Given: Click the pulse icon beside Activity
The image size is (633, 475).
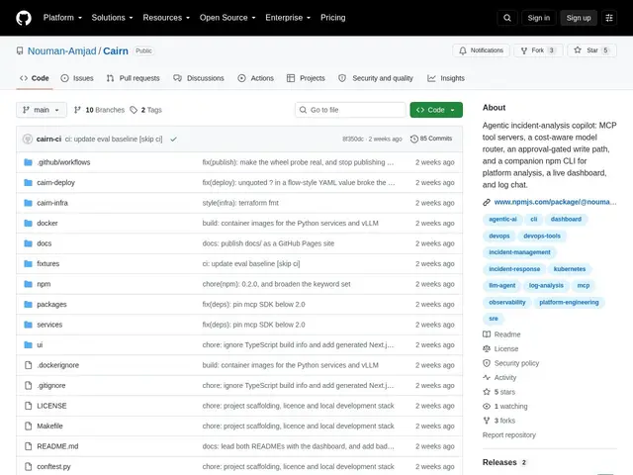Looking at the screenshot, I should click(487, 377).
